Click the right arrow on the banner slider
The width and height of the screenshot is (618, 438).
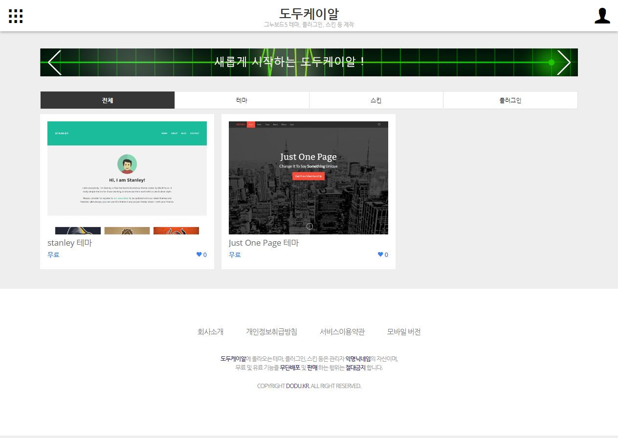pos(564,63)
